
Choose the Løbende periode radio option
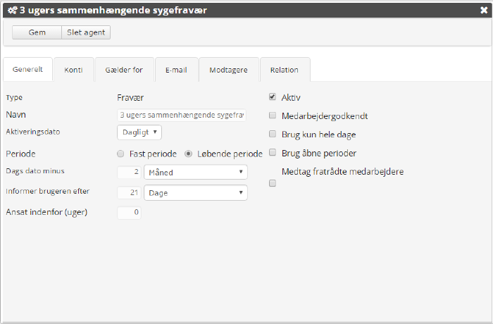[x=188, y=154]
